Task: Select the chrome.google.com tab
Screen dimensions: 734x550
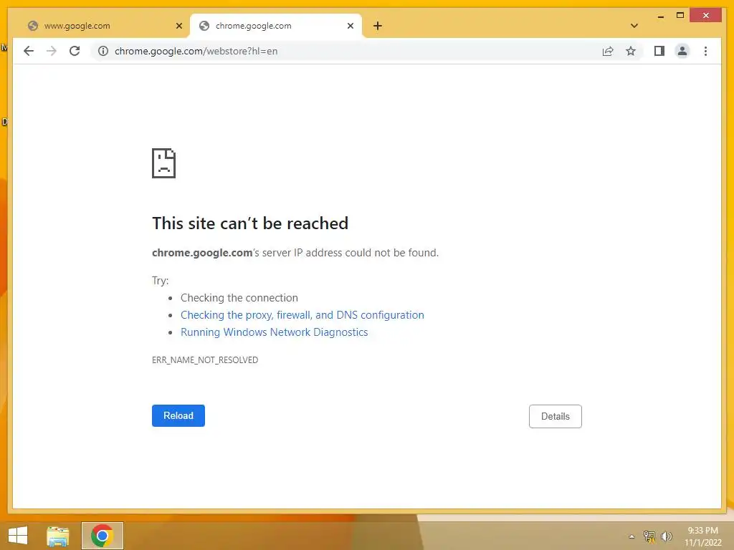Action: pyautogui.click(x=276, y=26)
